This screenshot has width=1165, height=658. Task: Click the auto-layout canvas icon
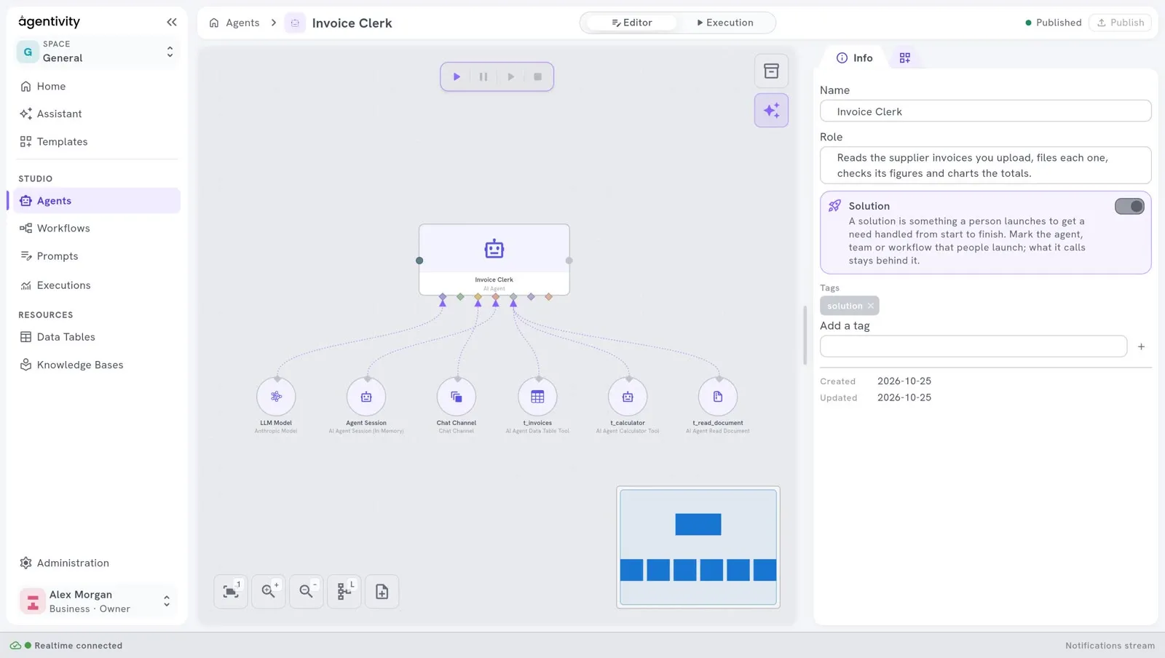(x=344, y=592)
